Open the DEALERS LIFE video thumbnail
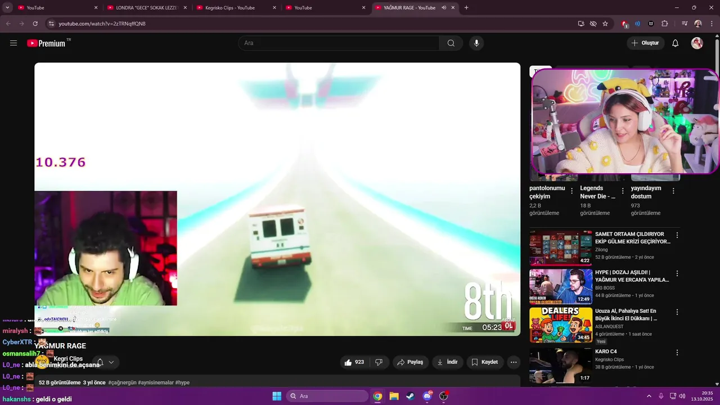 coord(561,325)
